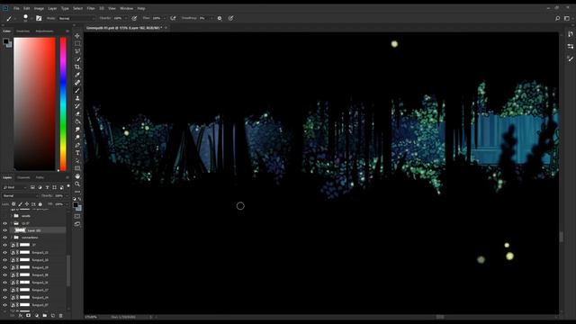
Task: Create new group folder icon
Action: click(44, 316)
